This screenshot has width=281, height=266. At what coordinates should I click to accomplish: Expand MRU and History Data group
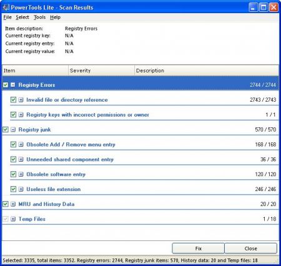tap(13, 204)
